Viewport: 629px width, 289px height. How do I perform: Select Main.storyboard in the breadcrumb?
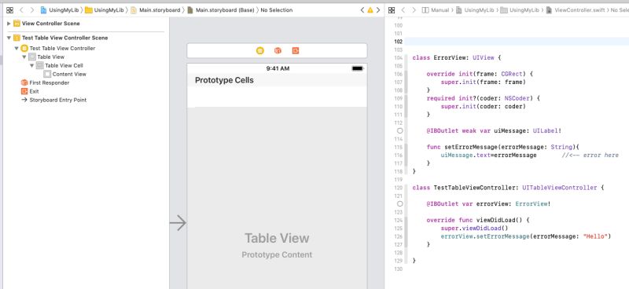click(156, 10)
